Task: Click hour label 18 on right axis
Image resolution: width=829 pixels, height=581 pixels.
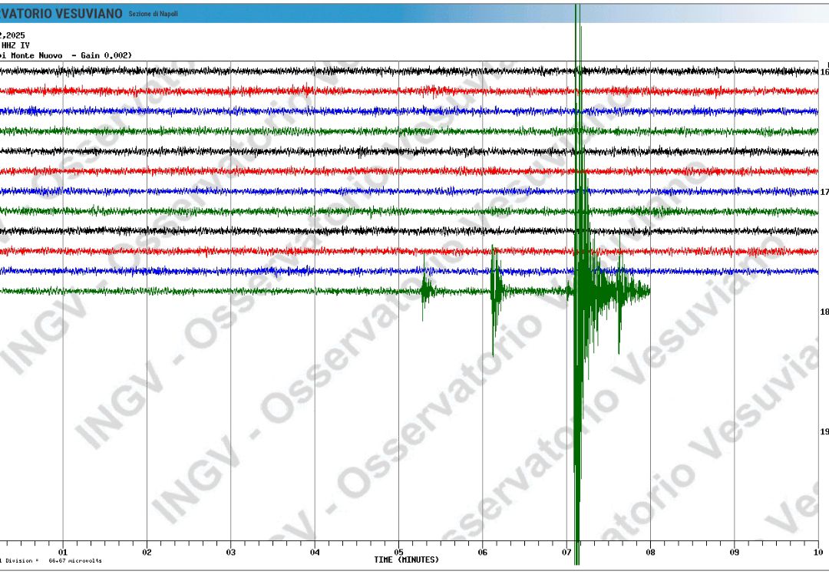Action: click(824, 312)
